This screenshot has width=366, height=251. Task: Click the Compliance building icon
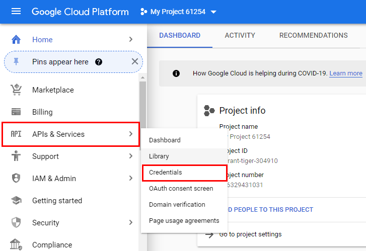pos(16,244)
